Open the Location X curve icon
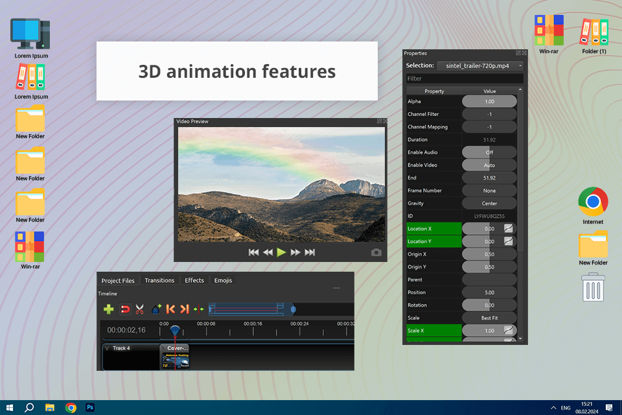The height and width of the screenshot is (415, 622). coord(508,228)
